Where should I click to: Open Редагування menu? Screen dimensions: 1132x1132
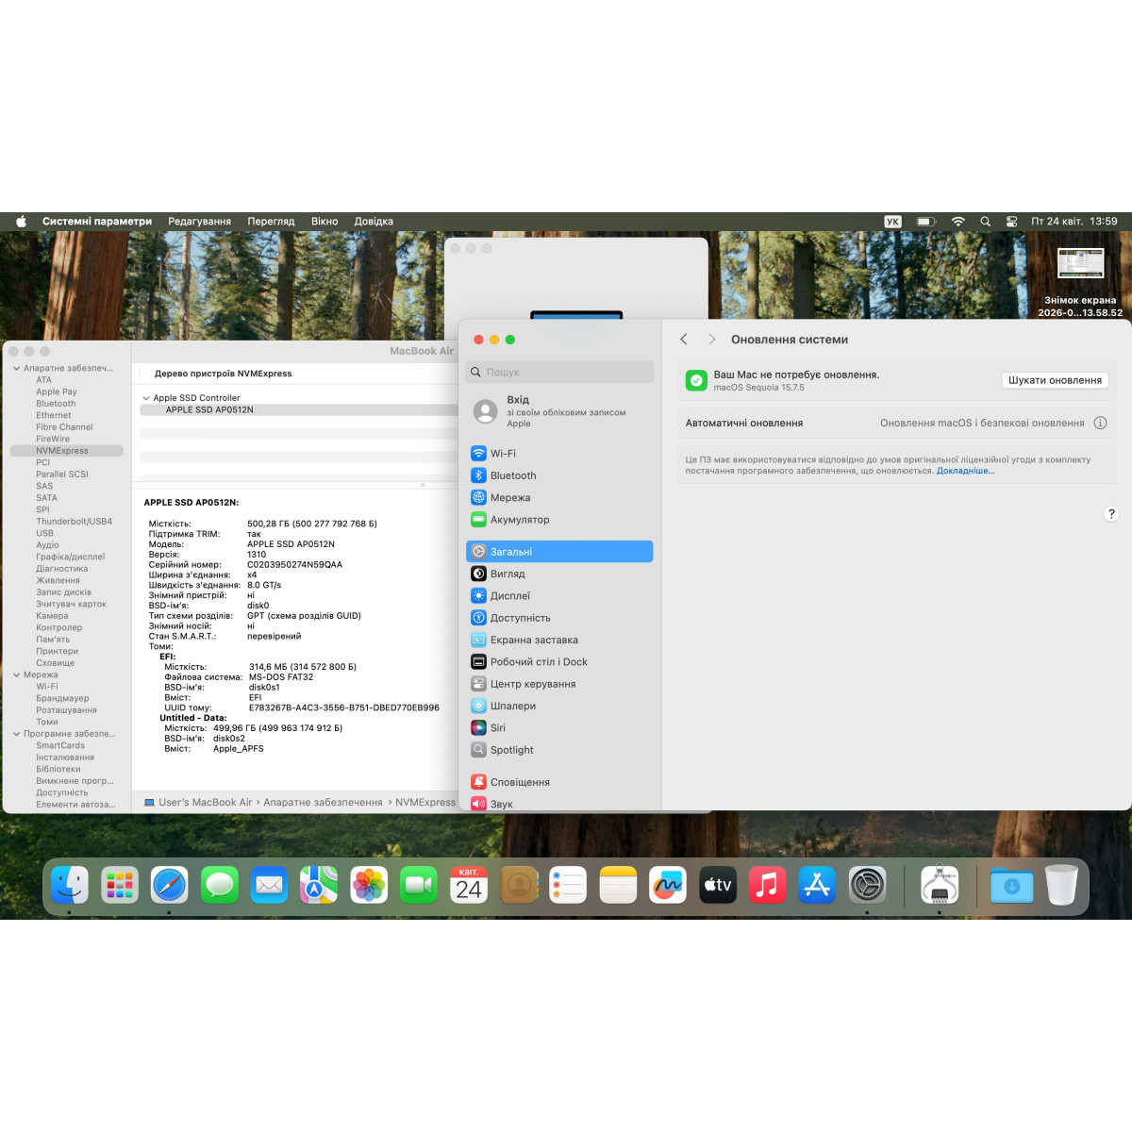click(200, 222)
